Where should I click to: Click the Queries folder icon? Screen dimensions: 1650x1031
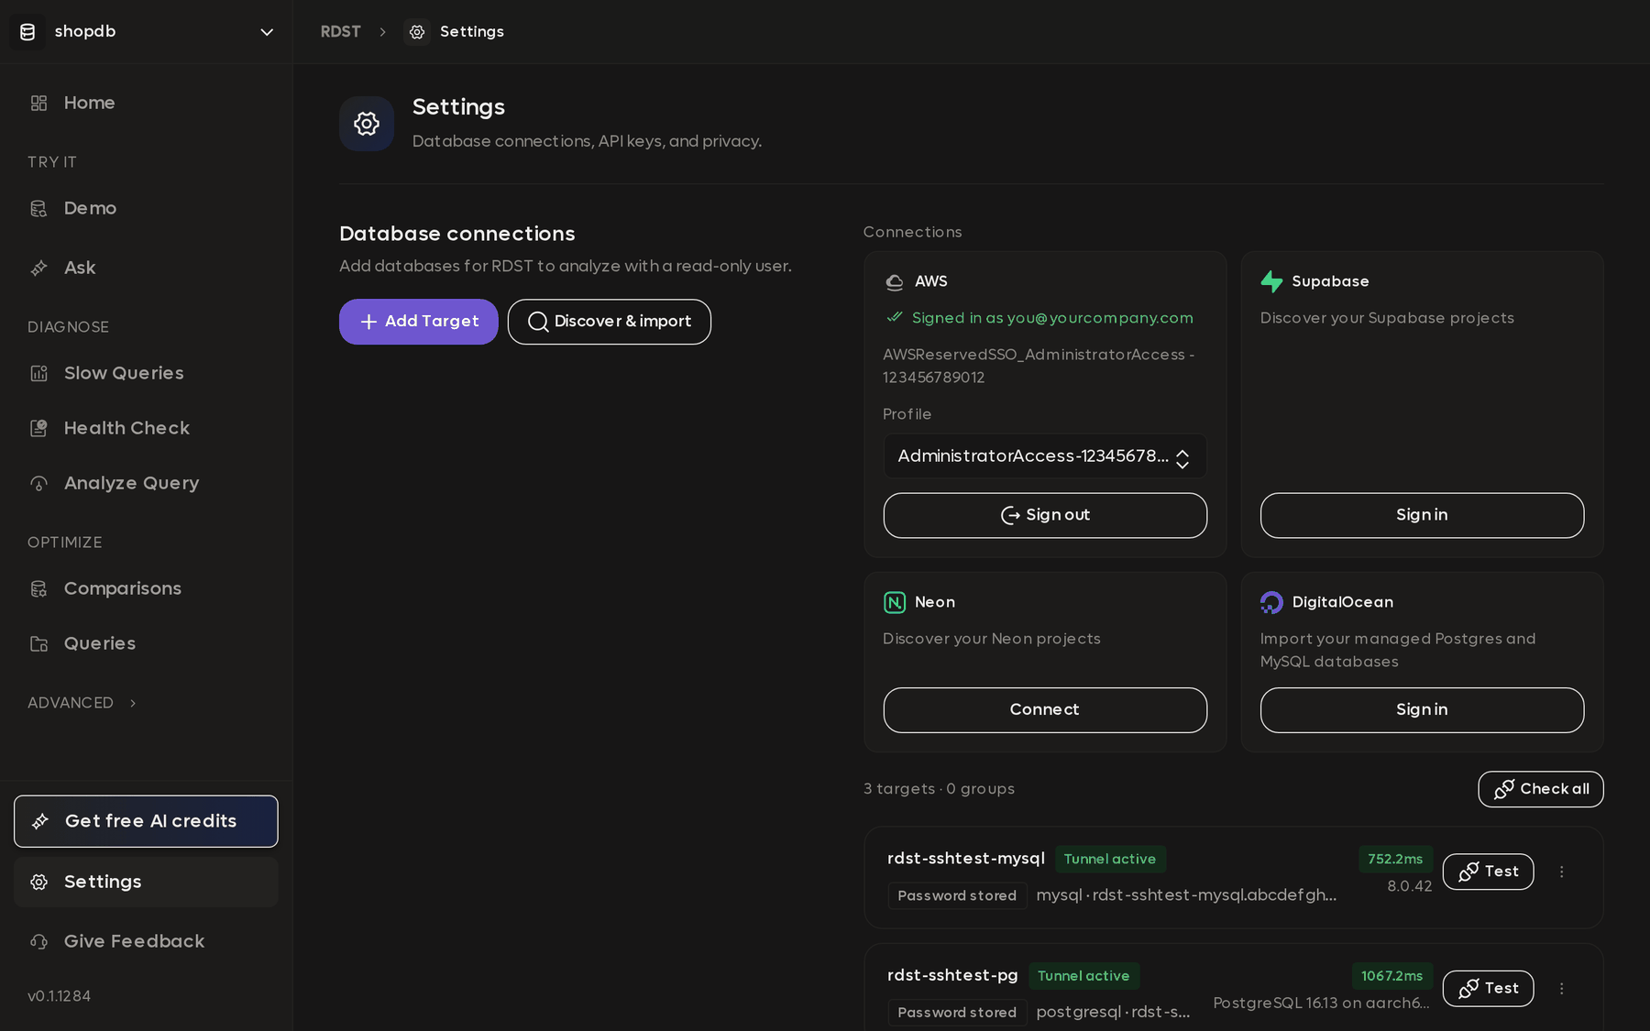38,643
